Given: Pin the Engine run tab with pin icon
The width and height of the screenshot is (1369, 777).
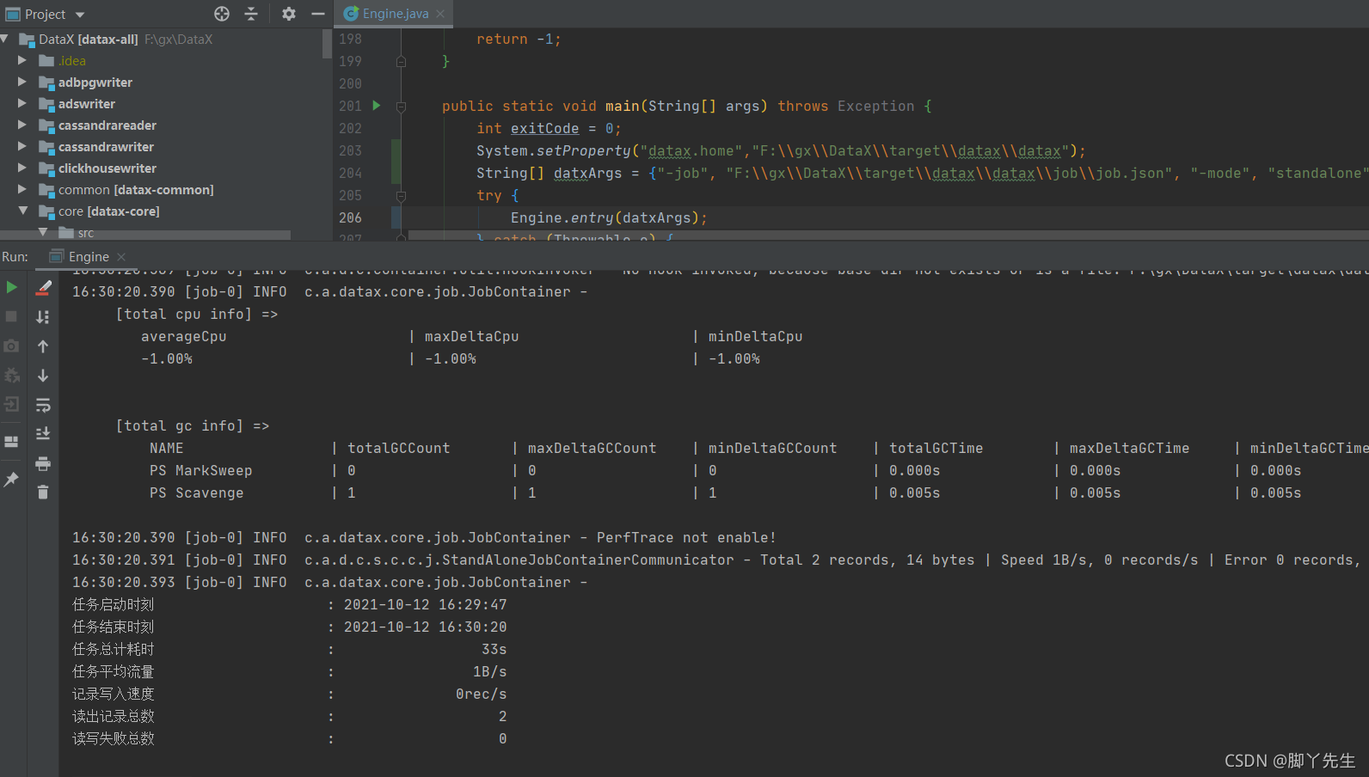Looking at the screenshot, I should (x=12, y=480).
